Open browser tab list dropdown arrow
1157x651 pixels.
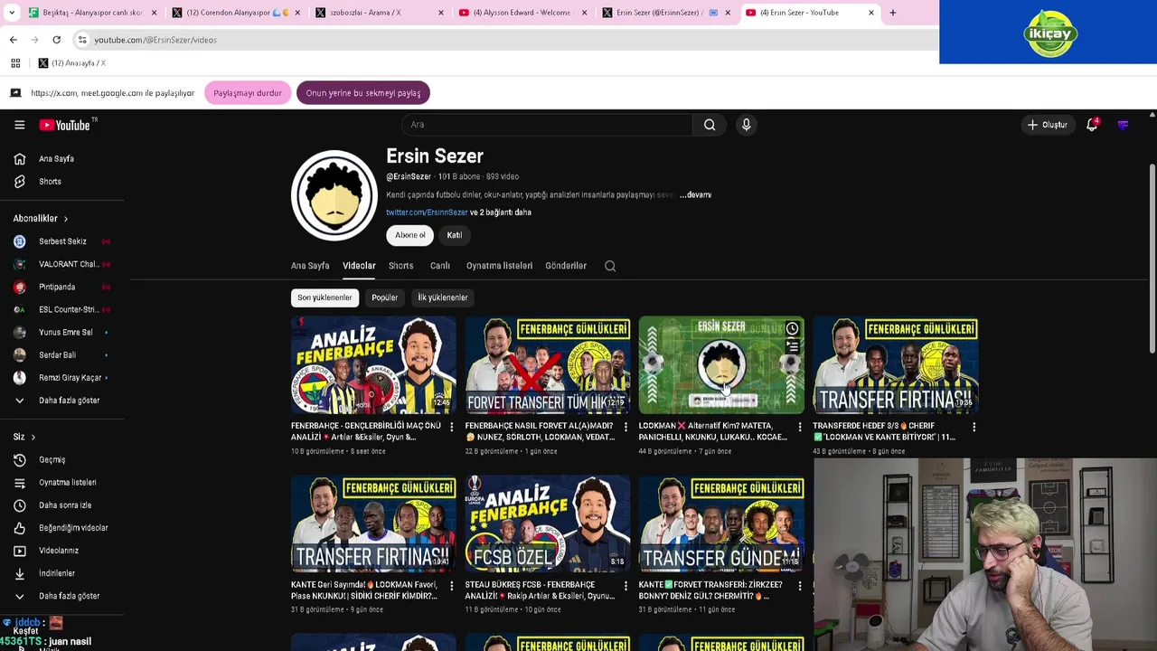[12, 13]
